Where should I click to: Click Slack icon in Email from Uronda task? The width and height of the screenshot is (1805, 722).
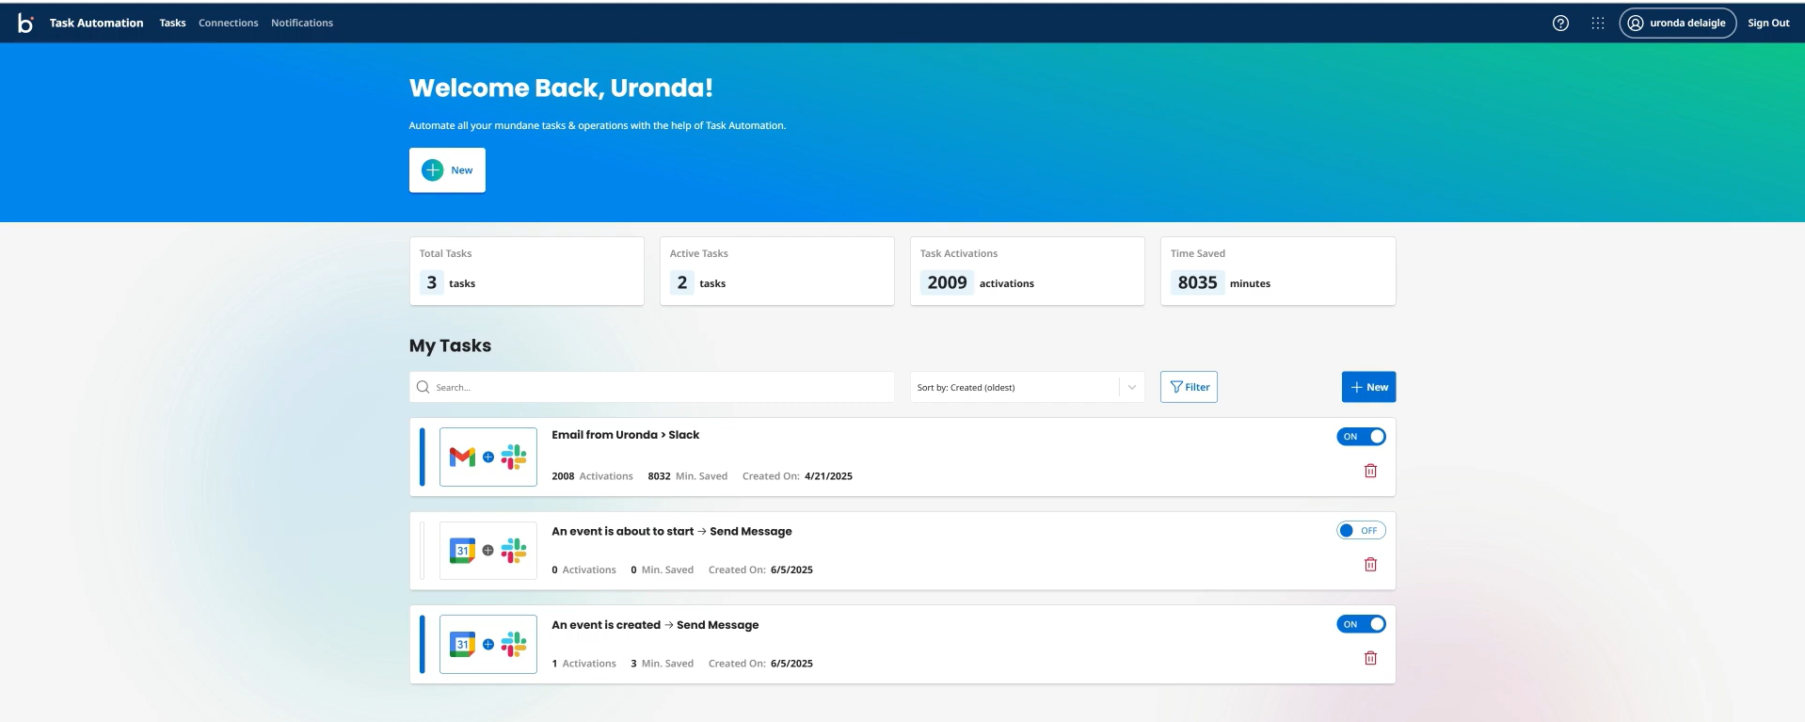(514, 457)
